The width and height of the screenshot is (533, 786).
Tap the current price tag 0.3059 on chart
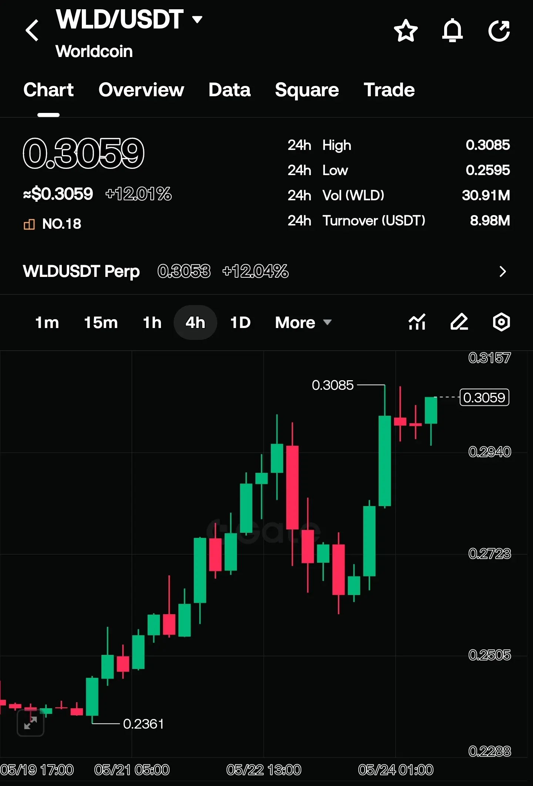coord(484,398)
